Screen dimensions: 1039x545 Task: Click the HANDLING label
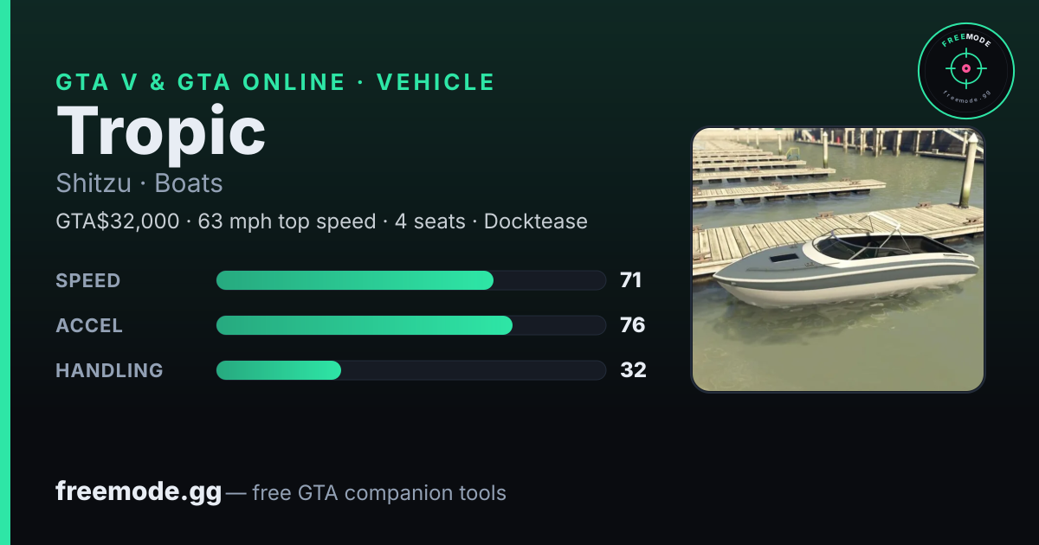pos(109,370)
